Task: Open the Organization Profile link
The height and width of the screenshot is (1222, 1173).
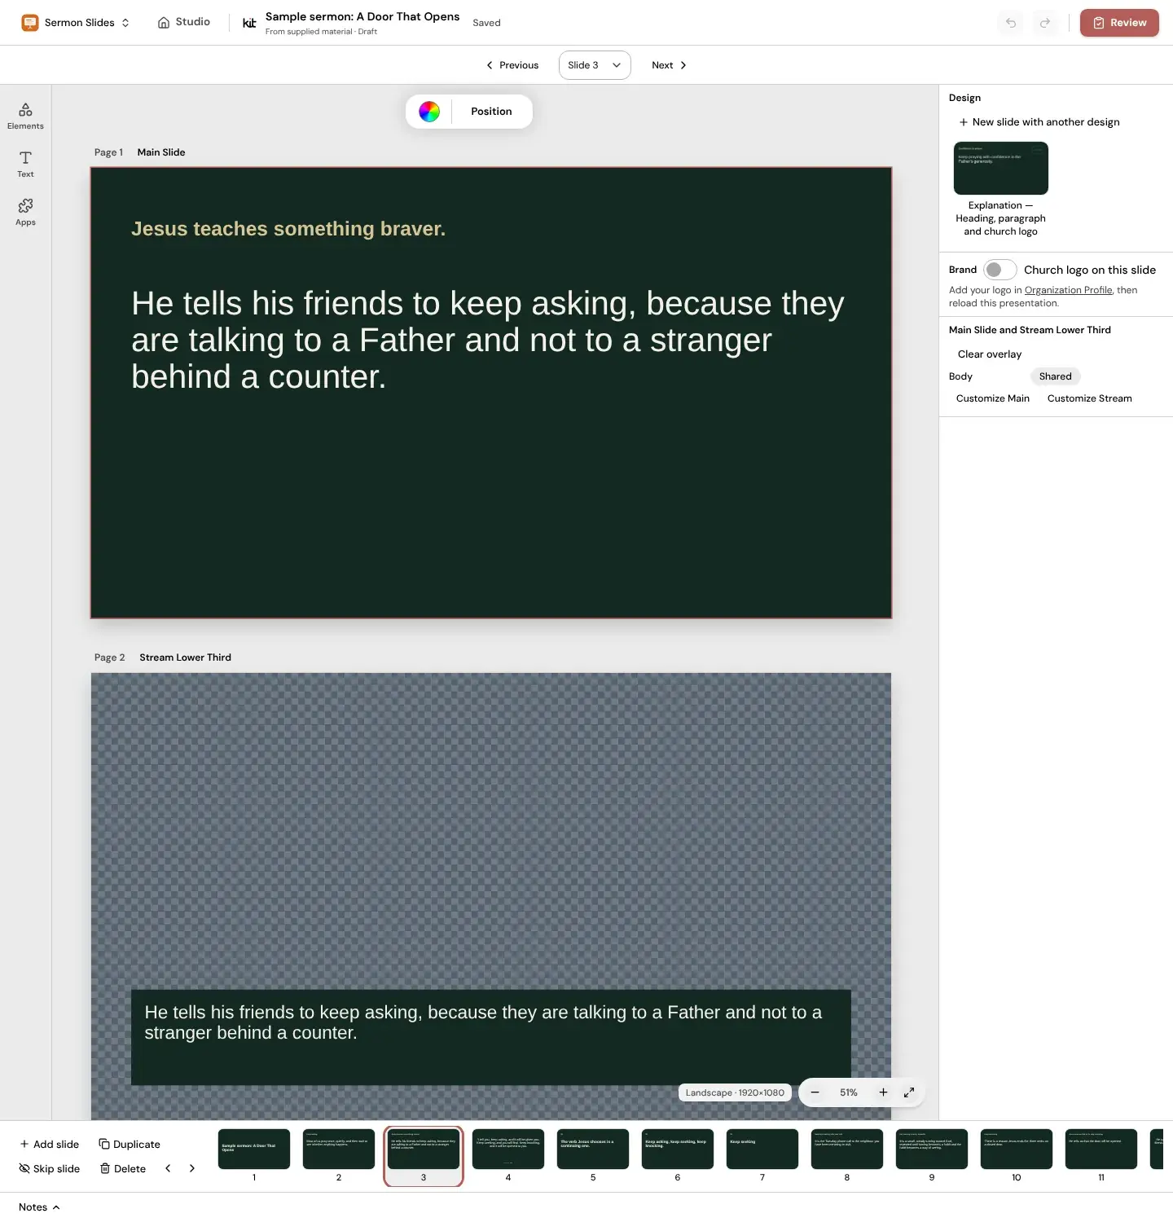Action: click(x=1068, y=290)
